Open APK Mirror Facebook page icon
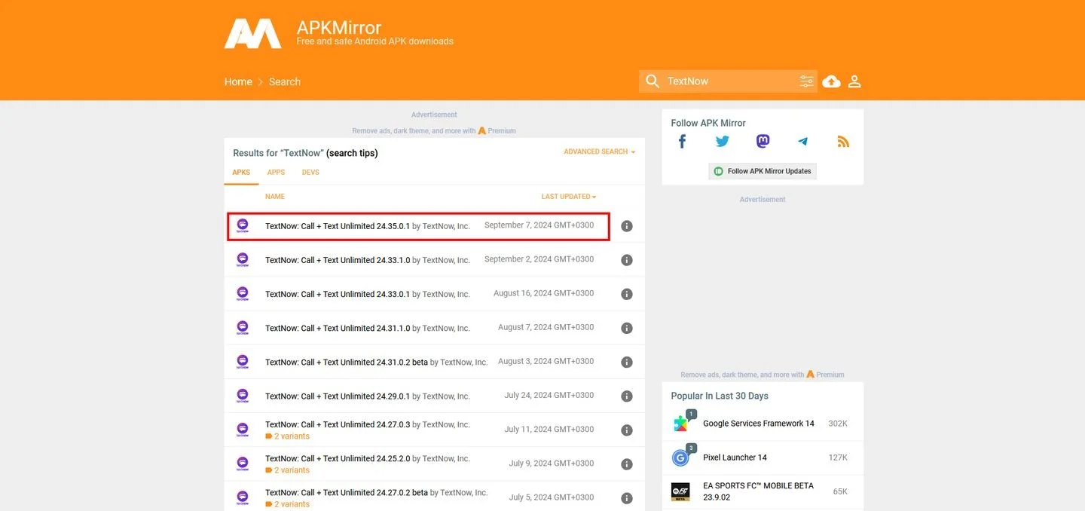The image size is (1085, 511). [682, 142]
